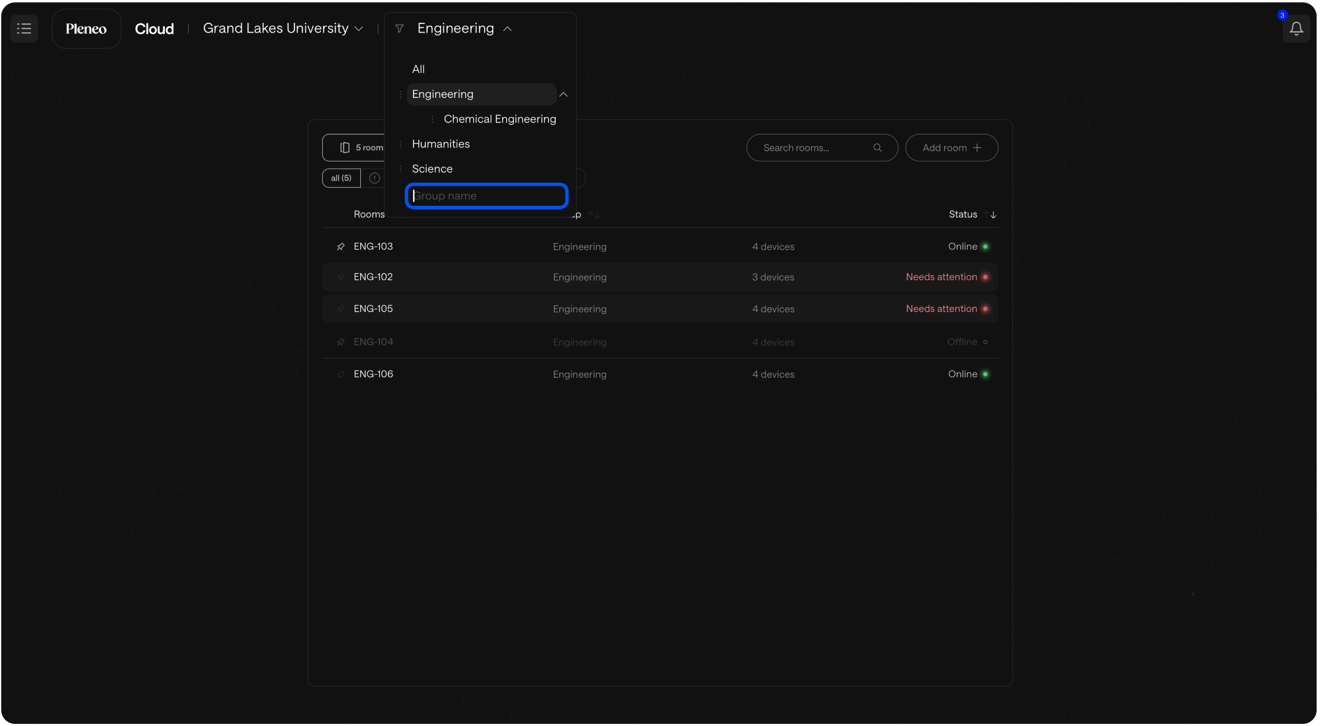Image resolution: width=1320 pixels, height=726 pixels.
Task: Choose Chemical Engineering subgroup
Action: (x=499, y=119)
